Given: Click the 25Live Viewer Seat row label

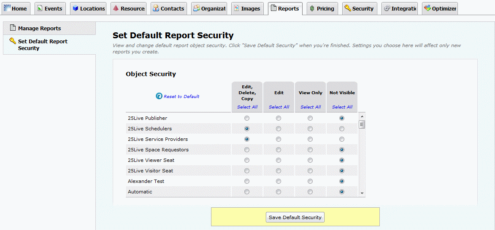Looking at the screenshot, I should click(x=151, y=160).
